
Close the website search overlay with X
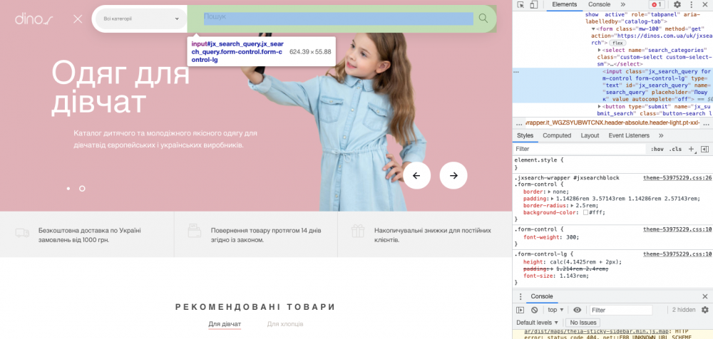[78, 19]
